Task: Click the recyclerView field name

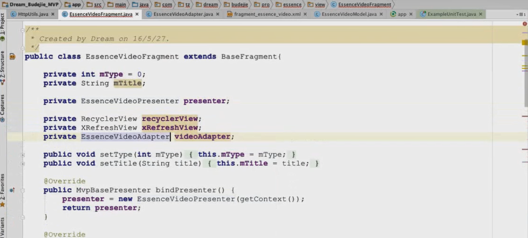Action: (170, 119)
